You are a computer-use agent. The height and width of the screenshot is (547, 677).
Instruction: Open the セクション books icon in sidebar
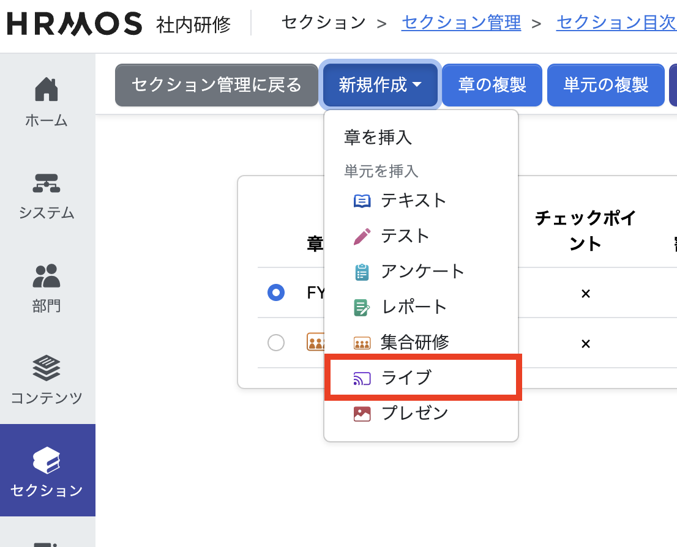[x=47, y=460]
